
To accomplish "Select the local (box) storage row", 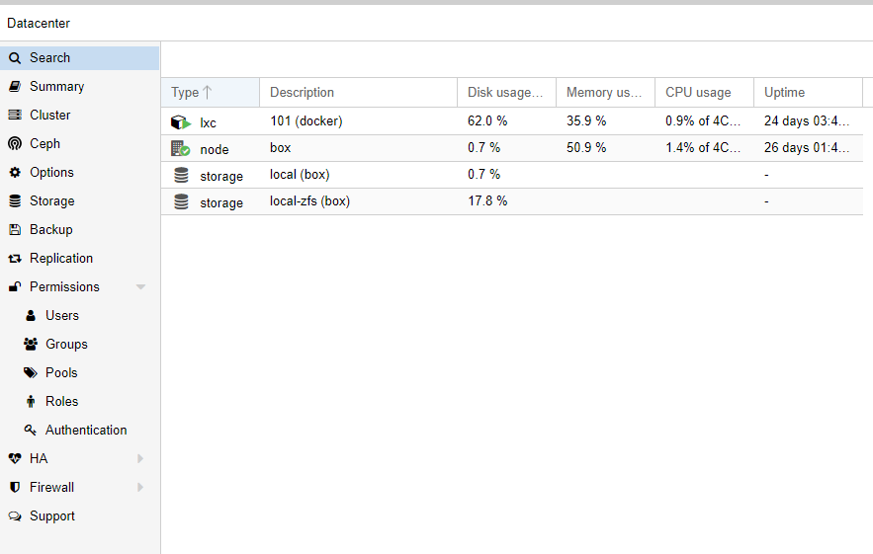I will pos(512,175).
